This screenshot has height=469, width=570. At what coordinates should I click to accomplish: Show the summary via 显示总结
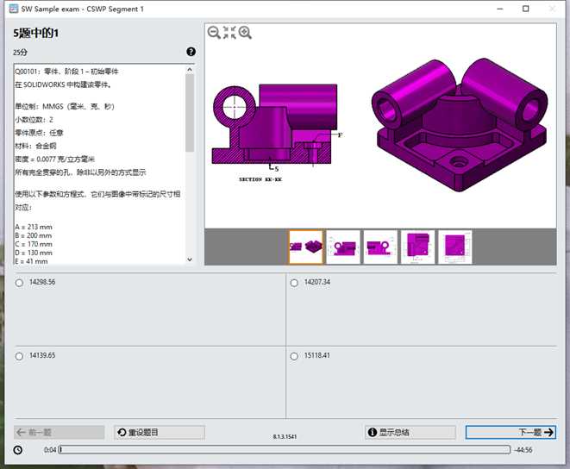click(410, 432)
